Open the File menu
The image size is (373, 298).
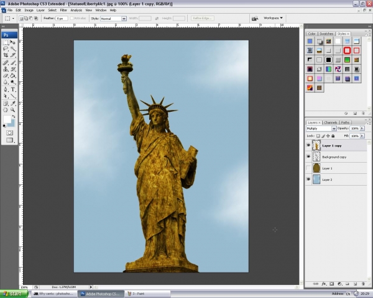pyautogui.click(x=10, y=10)
